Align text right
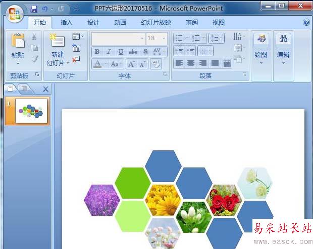 203,63
